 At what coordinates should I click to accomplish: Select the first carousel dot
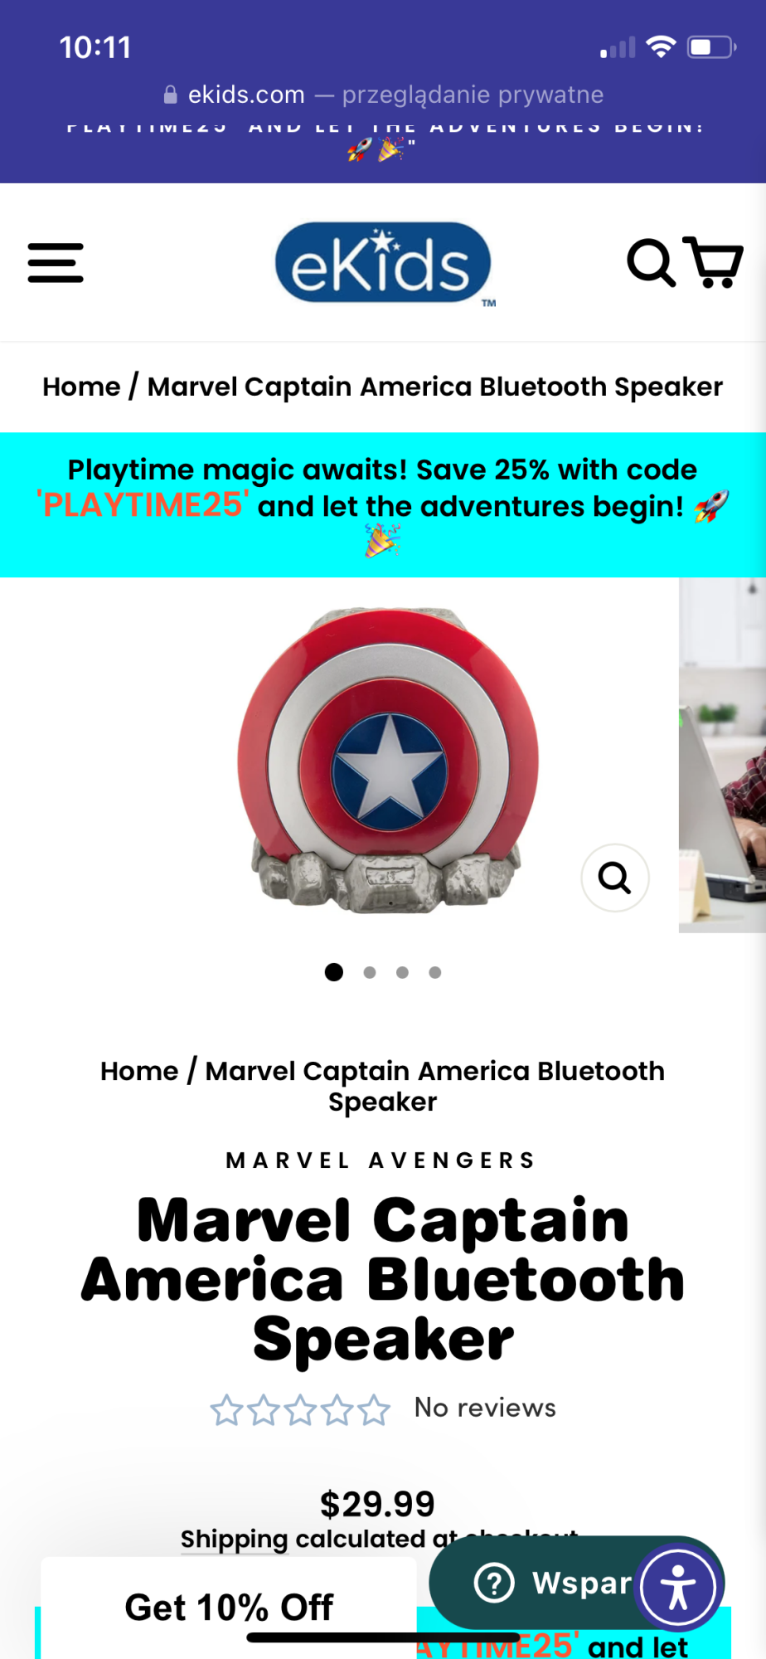point(334,972)
